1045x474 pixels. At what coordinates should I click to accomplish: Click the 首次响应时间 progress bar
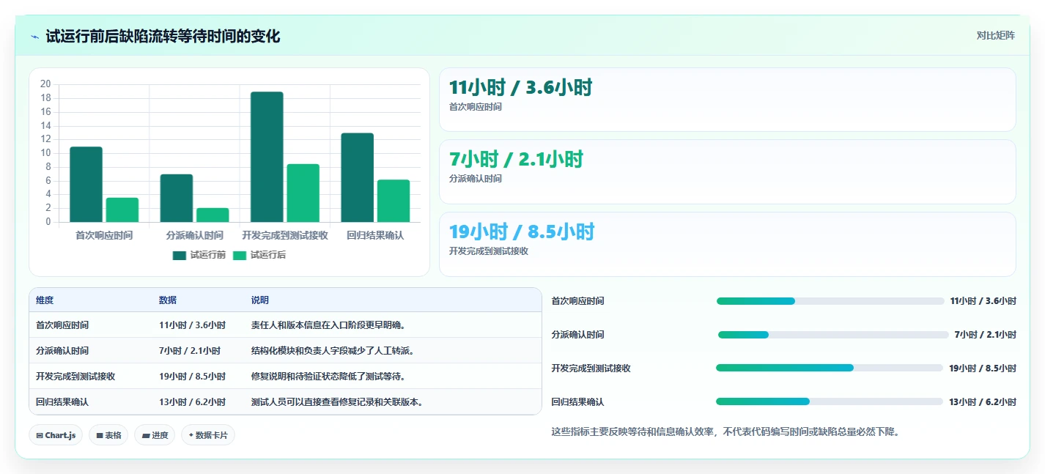(x=830, y=301)
